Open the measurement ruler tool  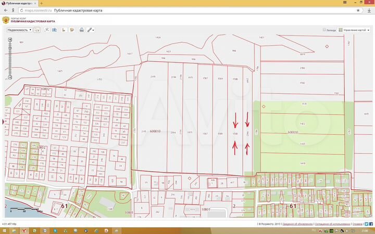tap(89, 30)
